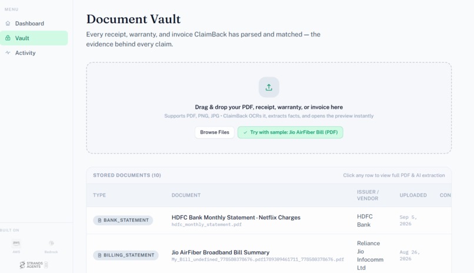Click the UPLOADED column header
The height and width of the screenshot is (273, 474).
[x=413, y=195]
